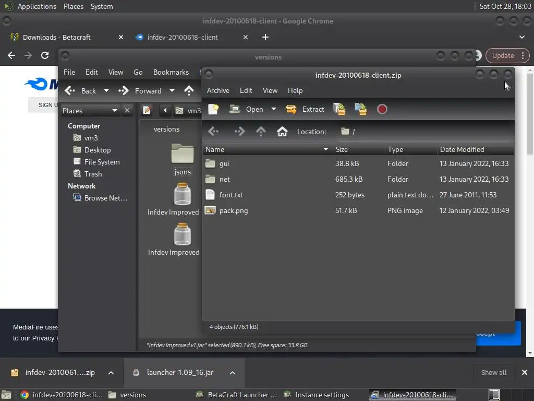This screenshot has height=401, width=534.
Task: Extract files from the archive
Action: coord(305,109)
